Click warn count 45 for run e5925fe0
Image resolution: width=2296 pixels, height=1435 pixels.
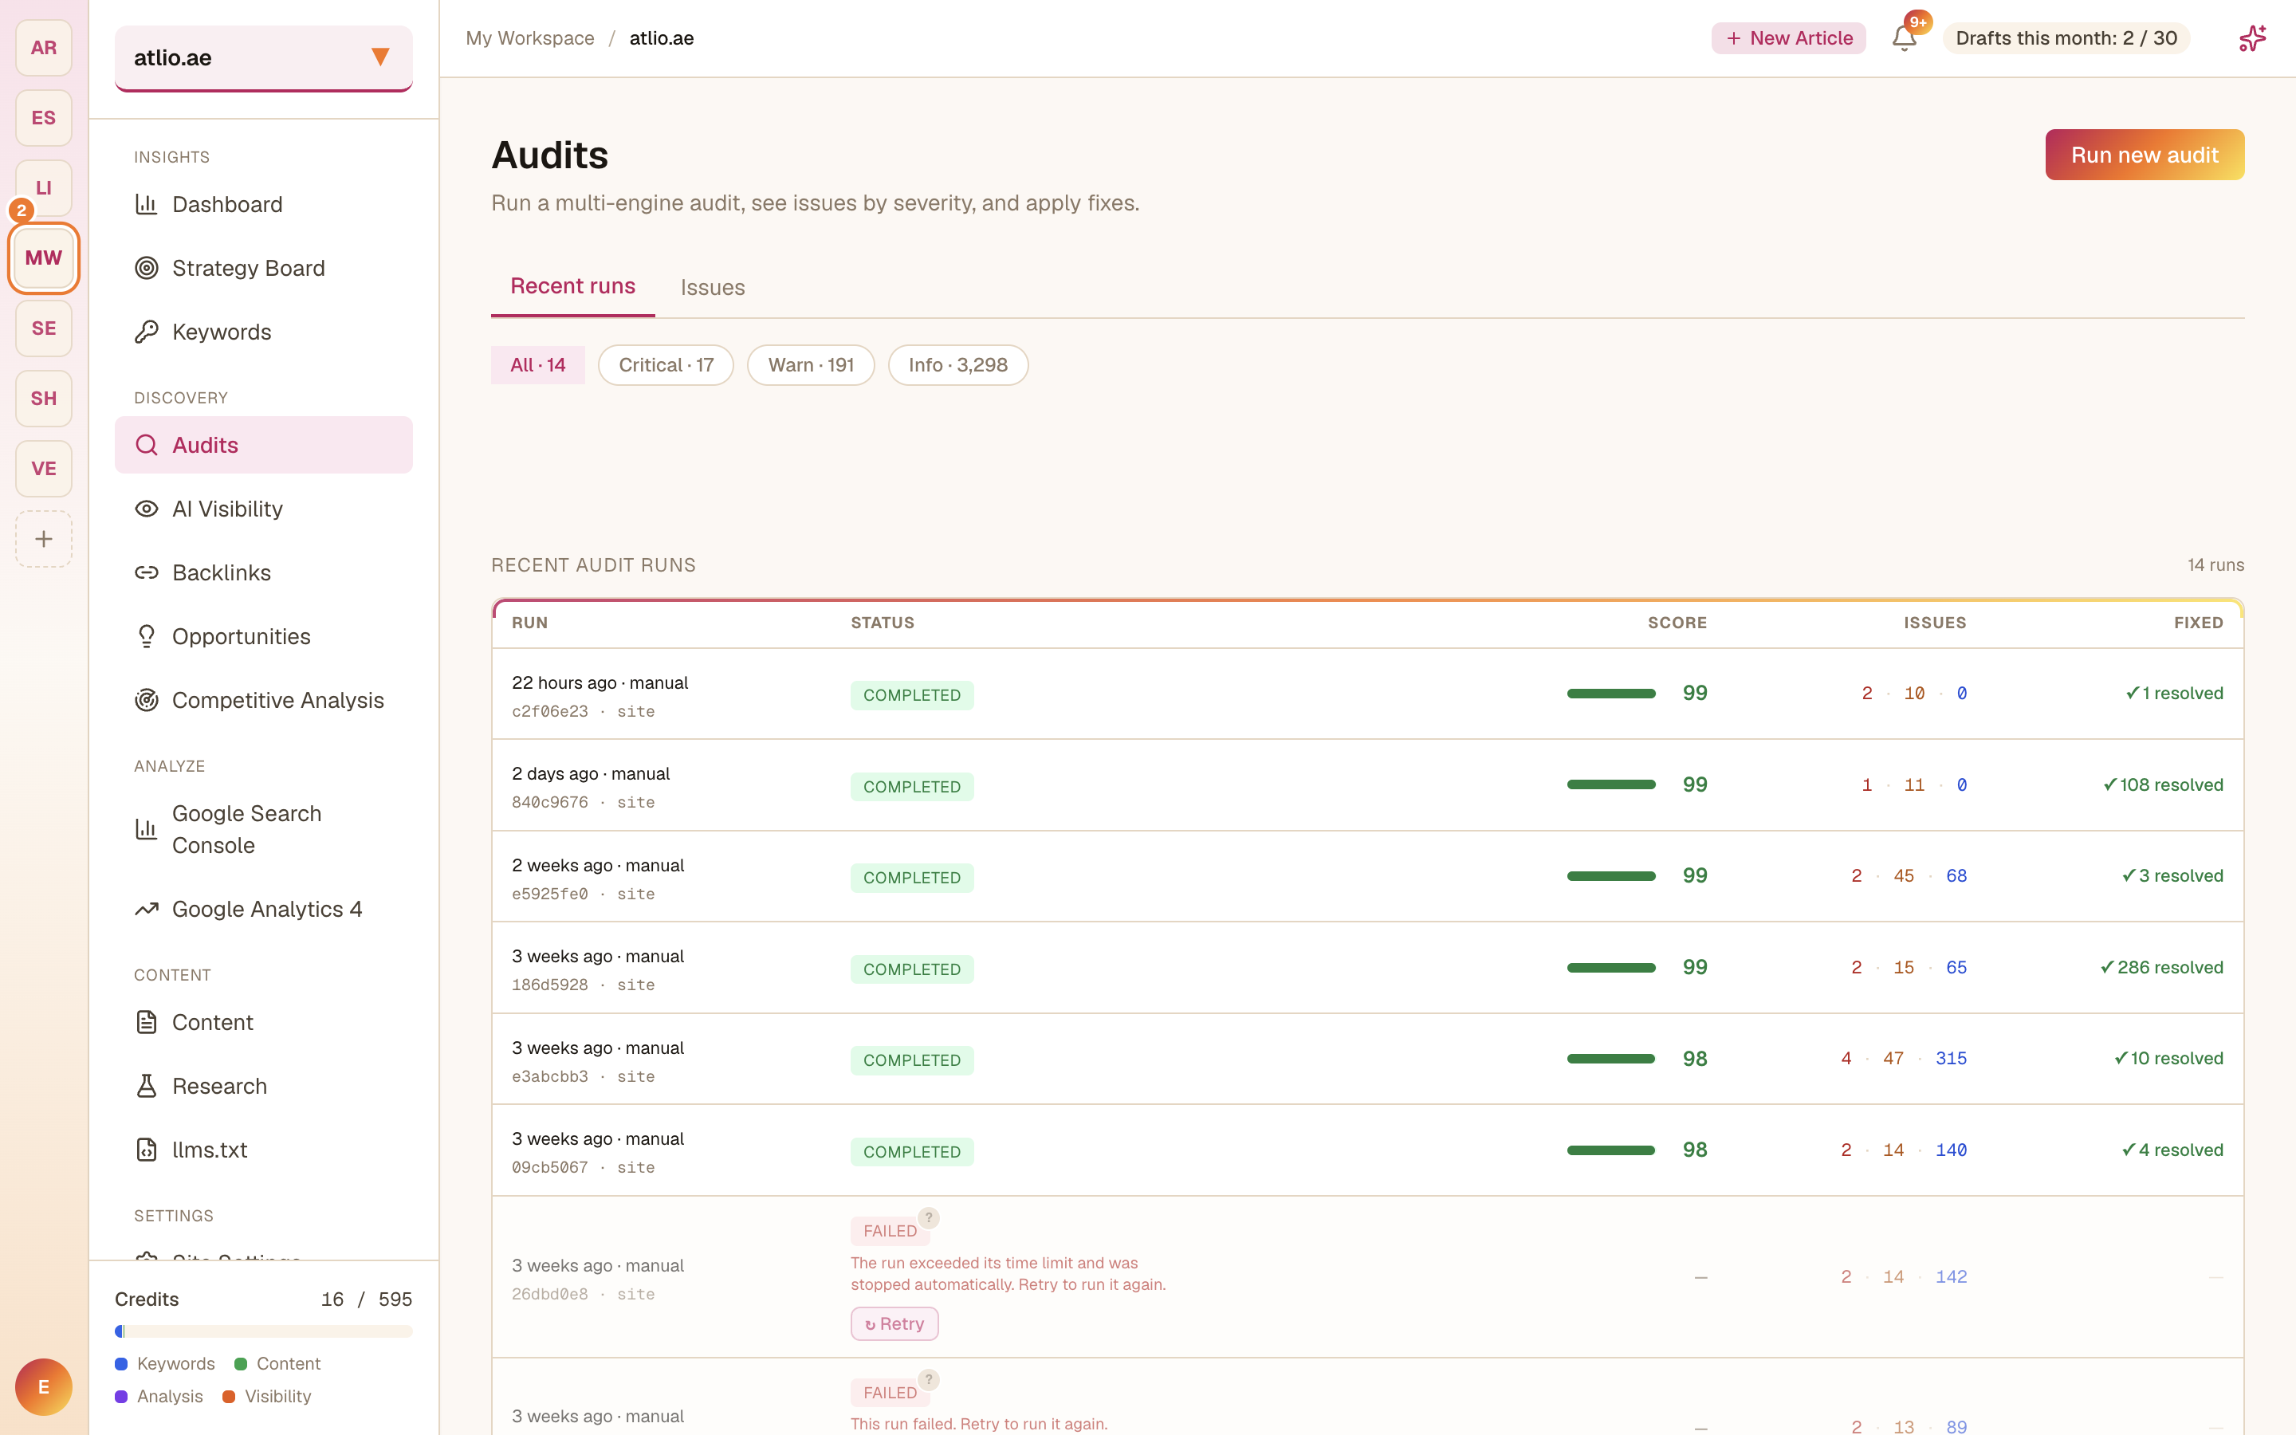tap(1903, 876)
